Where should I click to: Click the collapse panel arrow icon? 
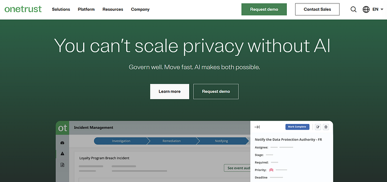tap(257, 127)
